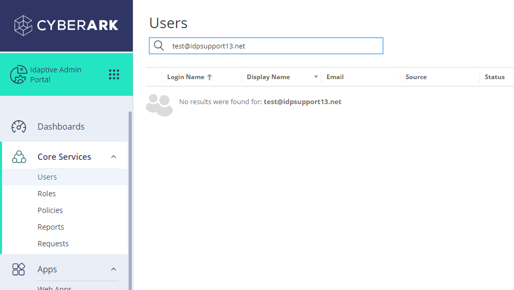Viewport: 514px width, 290px height.
Task: Open the Display Name column dropdown
Action: click(316, 77)
